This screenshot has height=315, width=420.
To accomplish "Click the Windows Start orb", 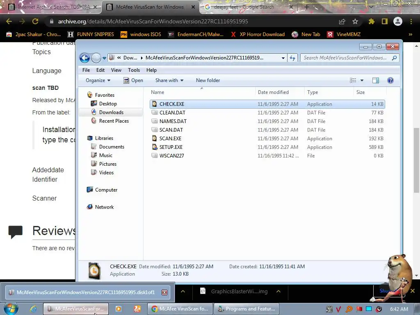I will (x=11, y=309).
